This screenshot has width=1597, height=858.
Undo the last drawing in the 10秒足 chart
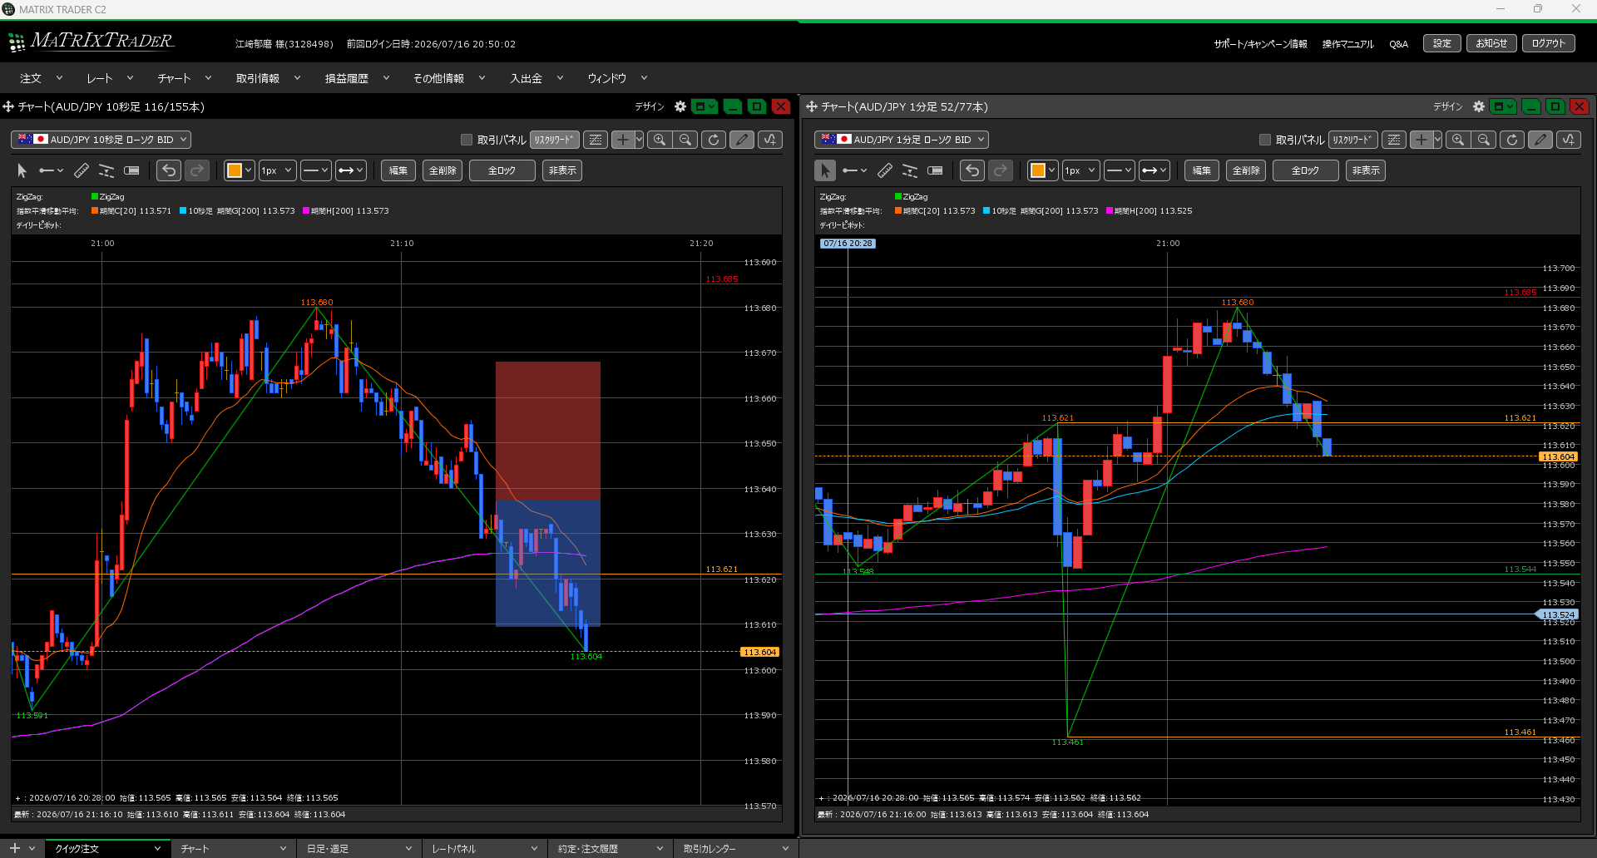[169, 170]
